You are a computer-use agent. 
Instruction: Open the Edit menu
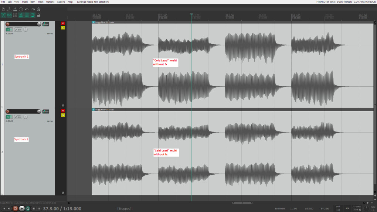(9, 2)
